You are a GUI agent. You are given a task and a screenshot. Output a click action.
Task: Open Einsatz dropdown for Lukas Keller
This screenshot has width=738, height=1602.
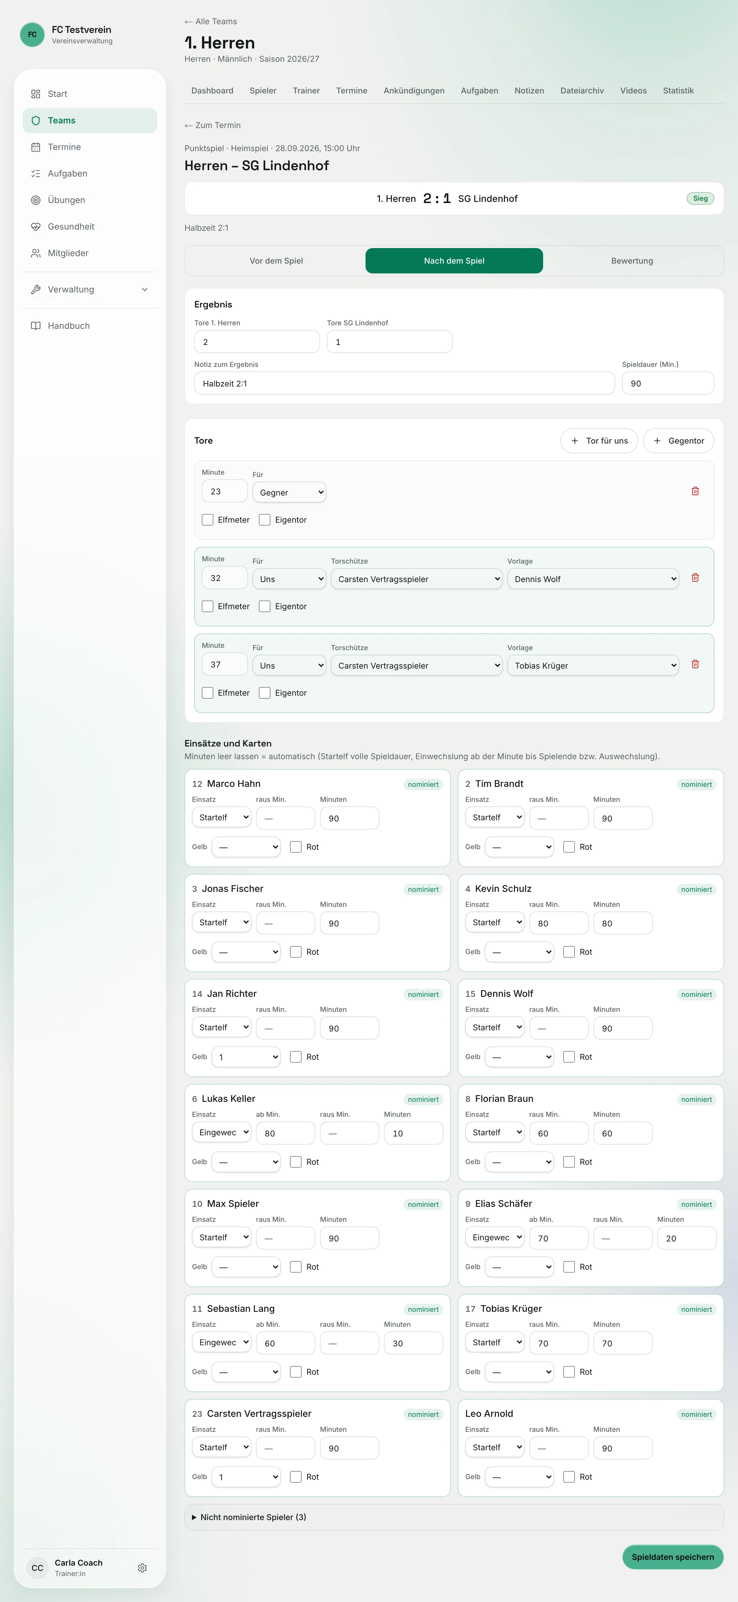click(x=221, y=1132)
